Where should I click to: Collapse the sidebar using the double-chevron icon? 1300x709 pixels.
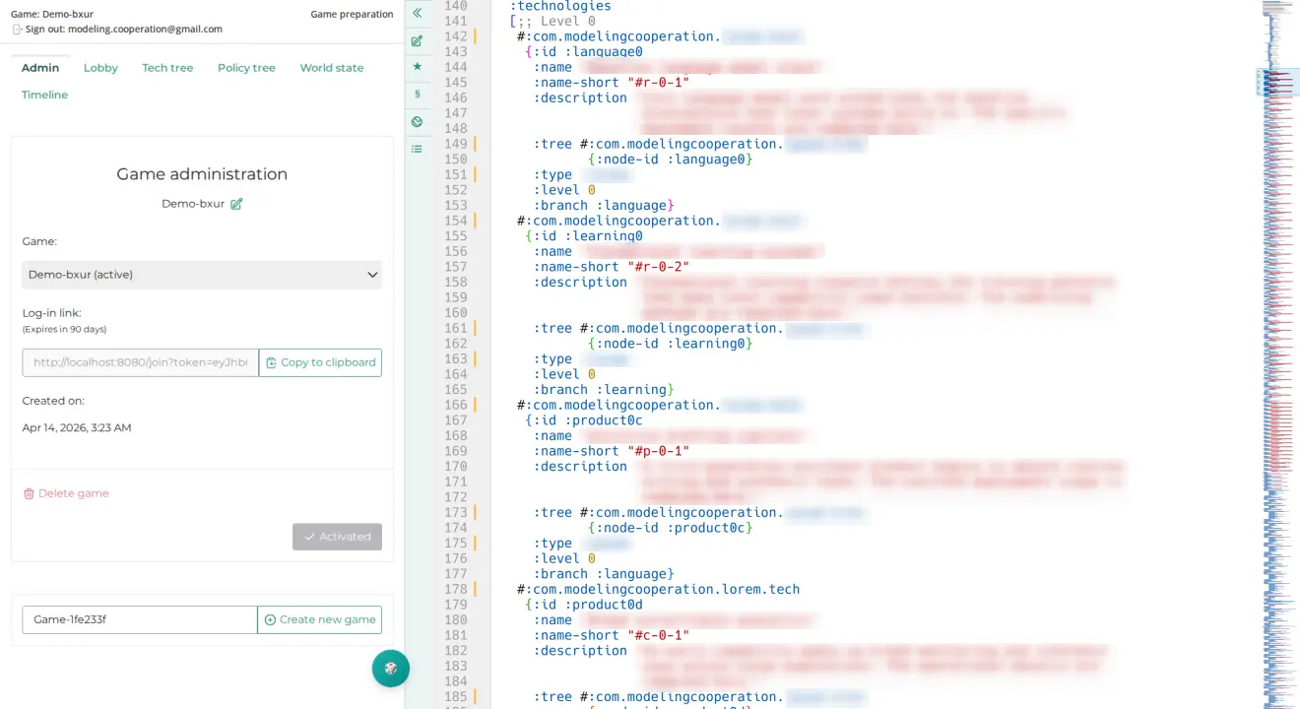[417, 14]
